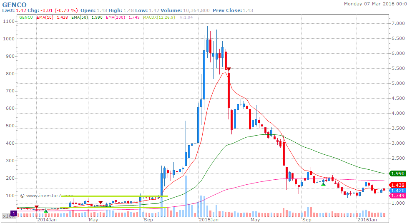
Task: Click the green buy marker near 2014Jan
Action: point(46,211)
